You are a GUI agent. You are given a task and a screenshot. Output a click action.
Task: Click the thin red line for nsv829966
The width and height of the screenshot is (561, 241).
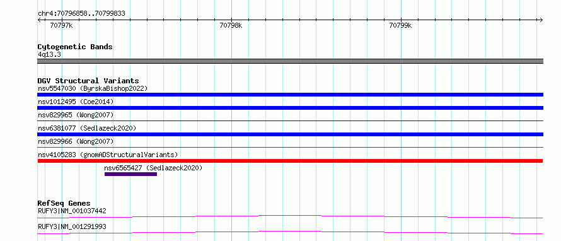click(x=290, y=147)
